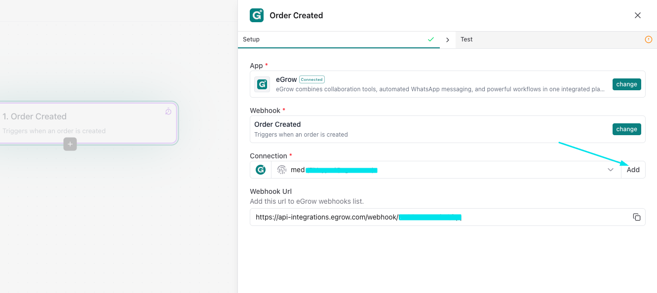Image resolution: width=657 pixels, height=293 pixels.
Task: Add a step below Order Created node
Action: (70, 144)
